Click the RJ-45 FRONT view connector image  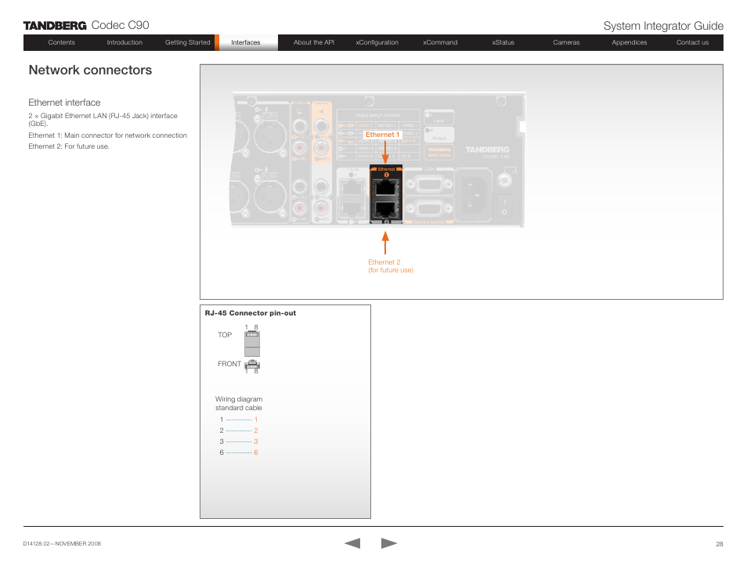coord(252,365)
